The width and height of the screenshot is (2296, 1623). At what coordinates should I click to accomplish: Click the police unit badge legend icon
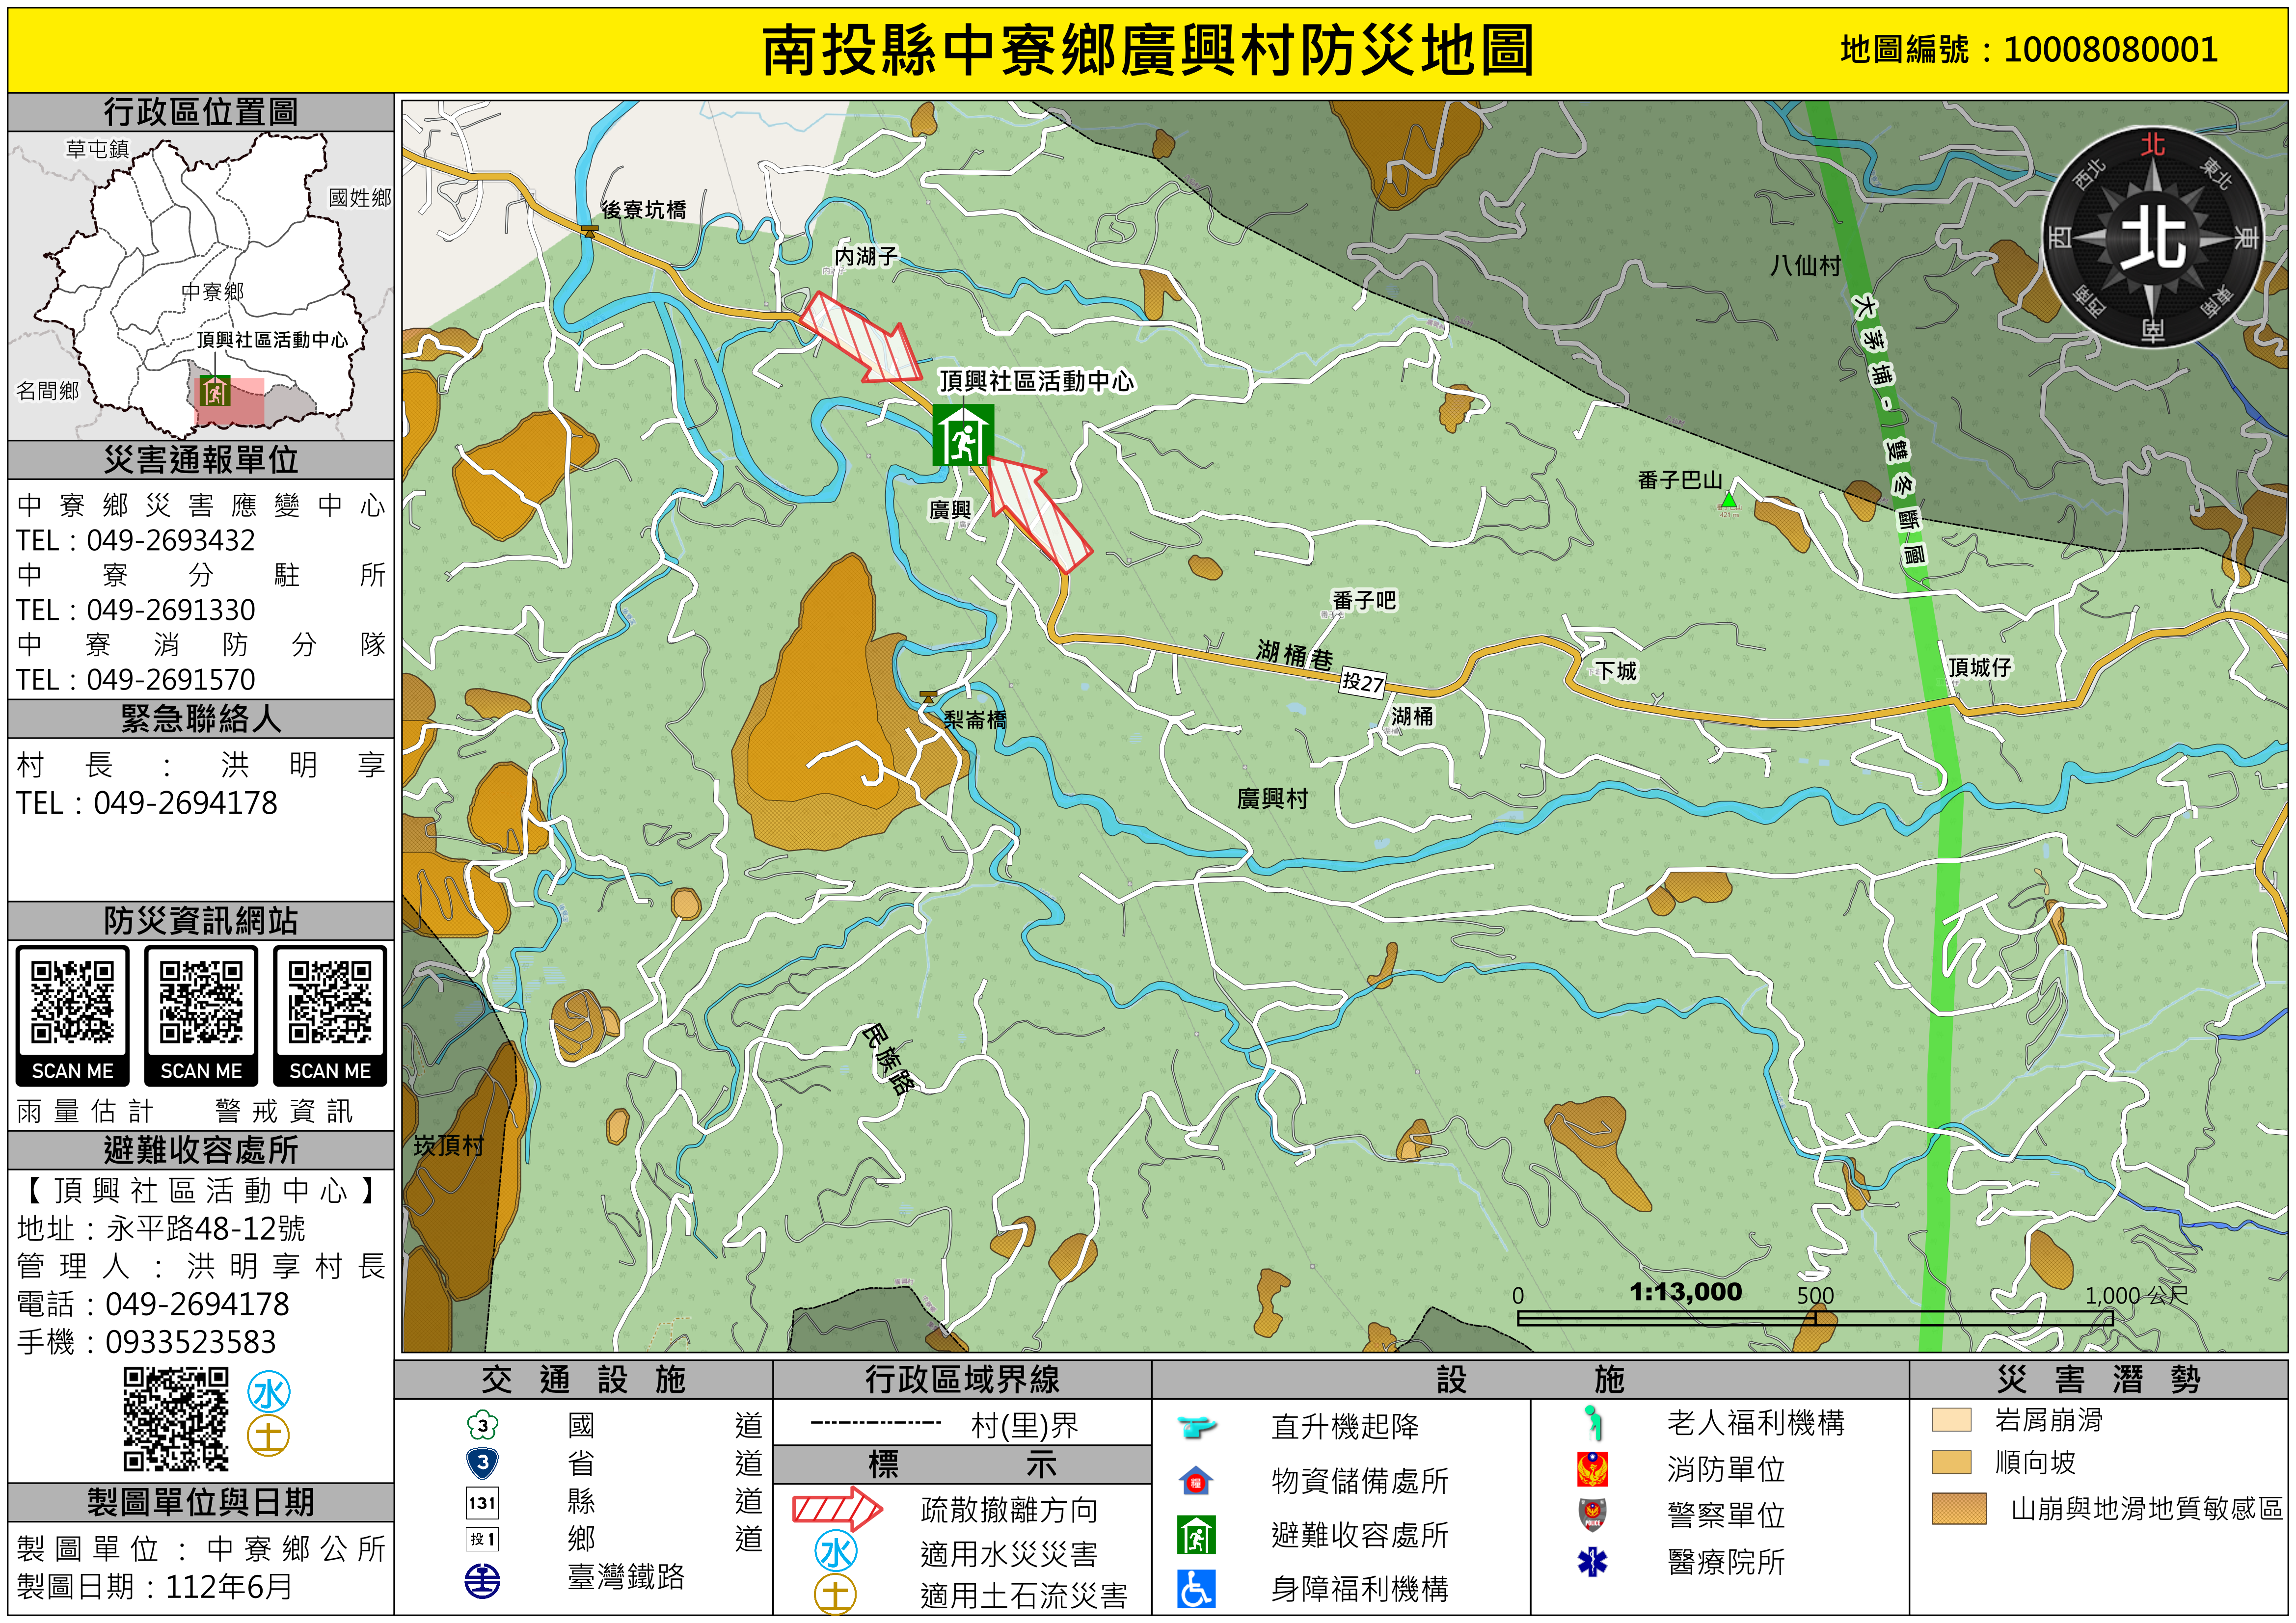[x=1592, y=1514]
